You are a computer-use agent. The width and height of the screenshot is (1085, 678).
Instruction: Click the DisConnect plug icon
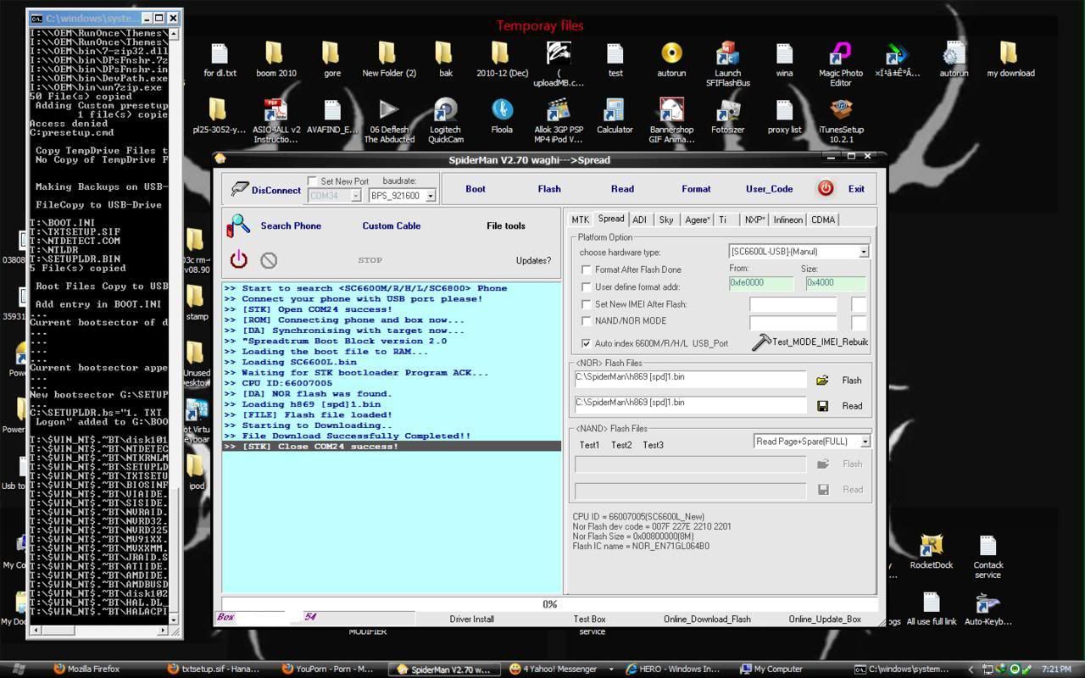240,189
